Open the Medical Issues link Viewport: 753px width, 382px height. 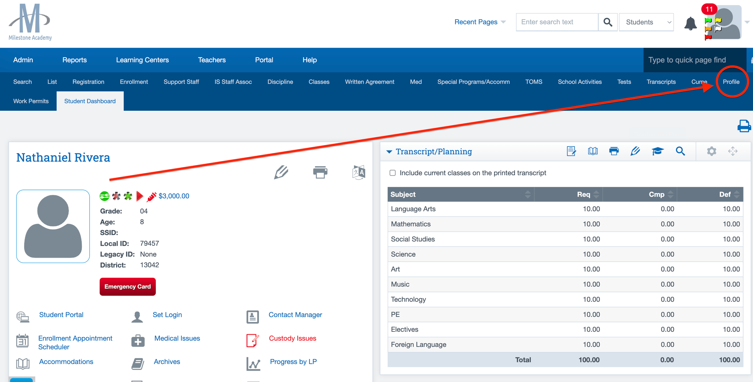[x=177, y=338]
